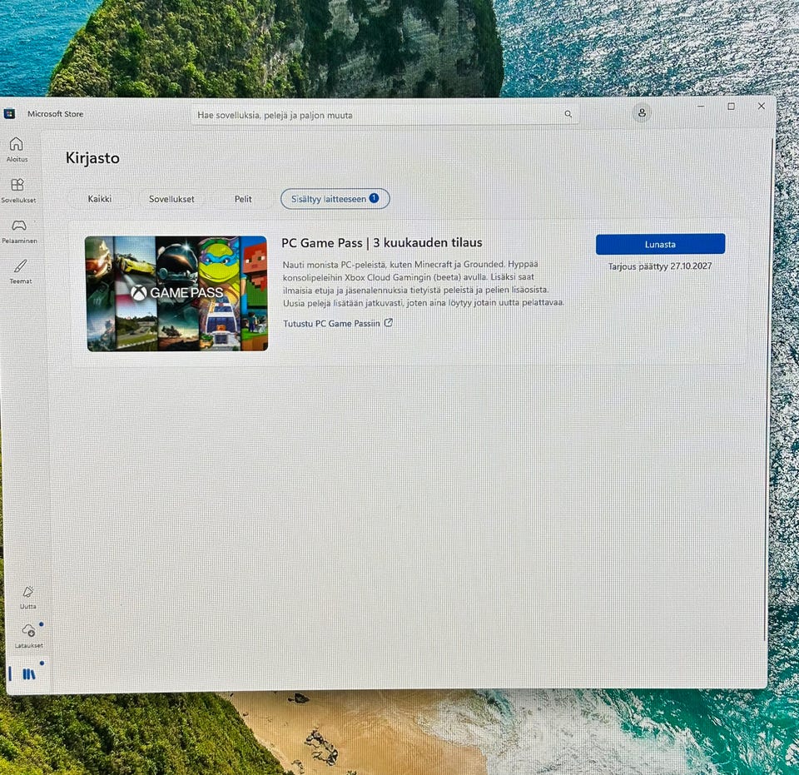Click the blue Lunasta button
This screenshot has width=799, height=775.
660,244
